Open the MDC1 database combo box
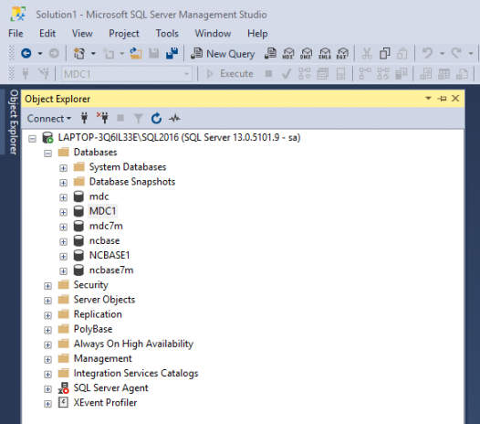Screen dimensions: 480x424 pyautogui.click(x=127, y=74)
